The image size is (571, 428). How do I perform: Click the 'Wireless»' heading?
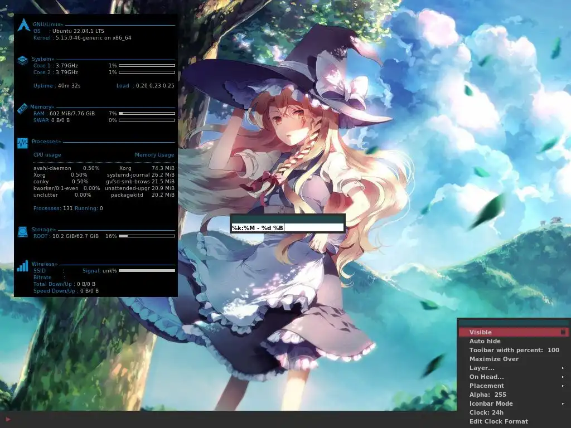coord(45,264)
